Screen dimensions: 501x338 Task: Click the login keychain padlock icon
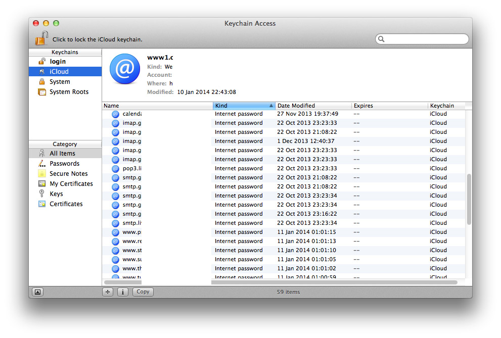coord(42,61)
